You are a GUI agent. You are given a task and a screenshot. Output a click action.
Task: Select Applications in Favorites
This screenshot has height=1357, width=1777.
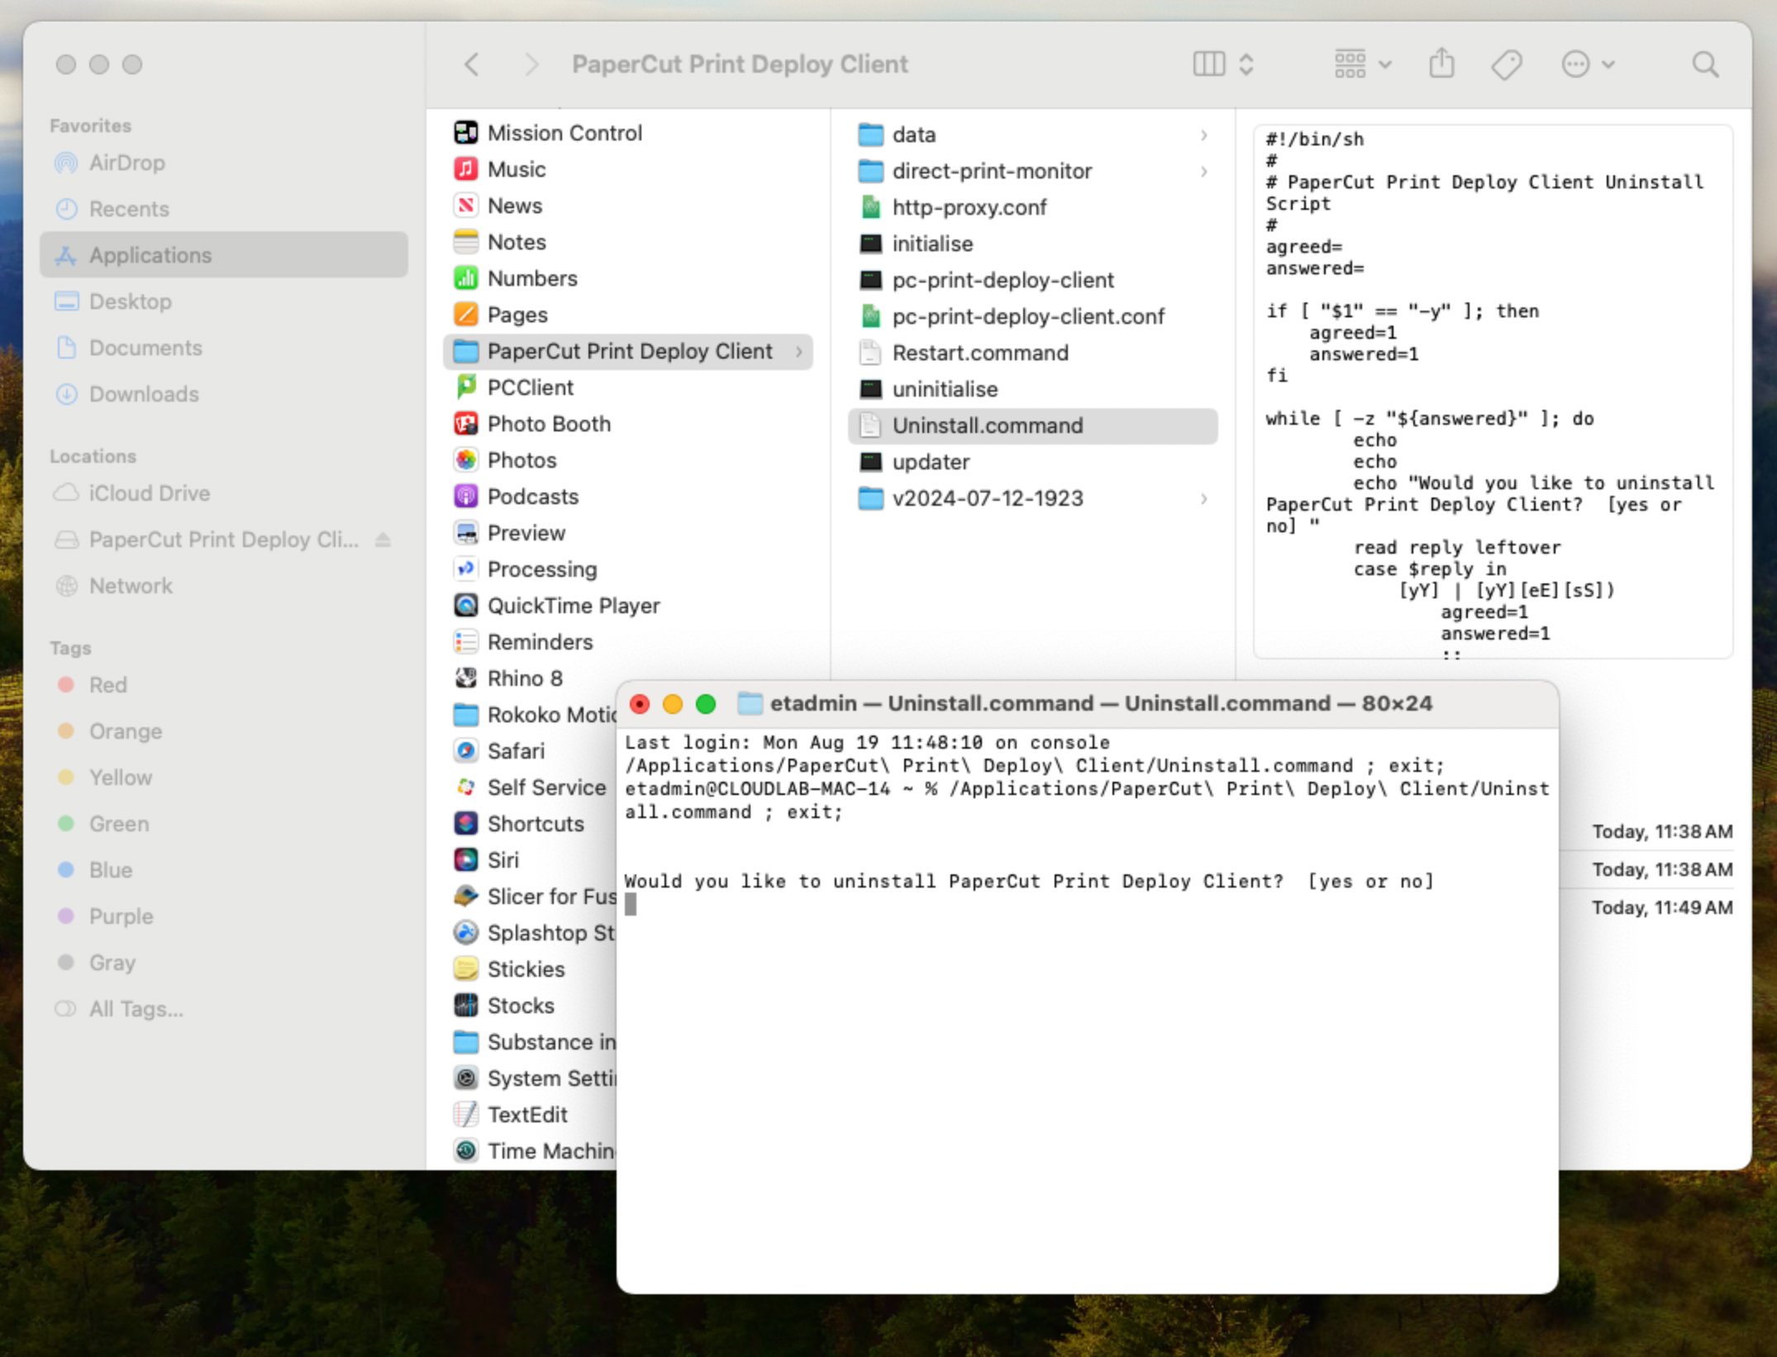point(223,255)
